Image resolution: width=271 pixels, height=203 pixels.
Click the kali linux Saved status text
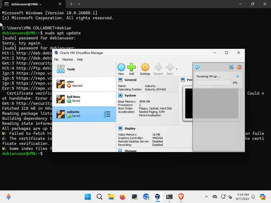tap(76, 101)
